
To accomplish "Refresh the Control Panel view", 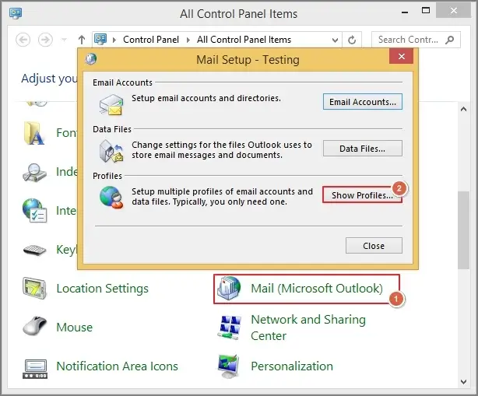I will [353, 40].
